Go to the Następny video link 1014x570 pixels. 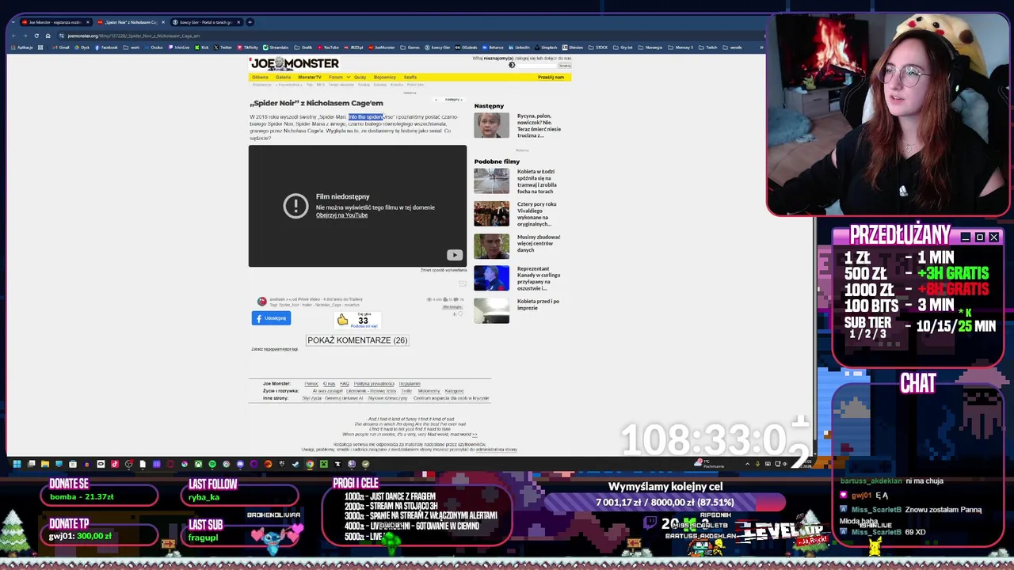tap(452, 100)
